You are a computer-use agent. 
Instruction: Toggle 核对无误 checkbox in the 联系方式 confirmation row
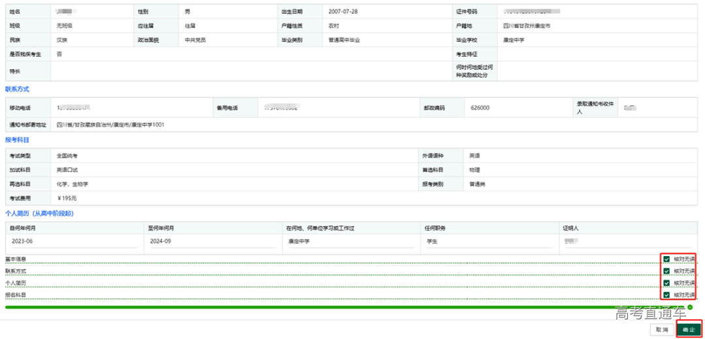666,271
